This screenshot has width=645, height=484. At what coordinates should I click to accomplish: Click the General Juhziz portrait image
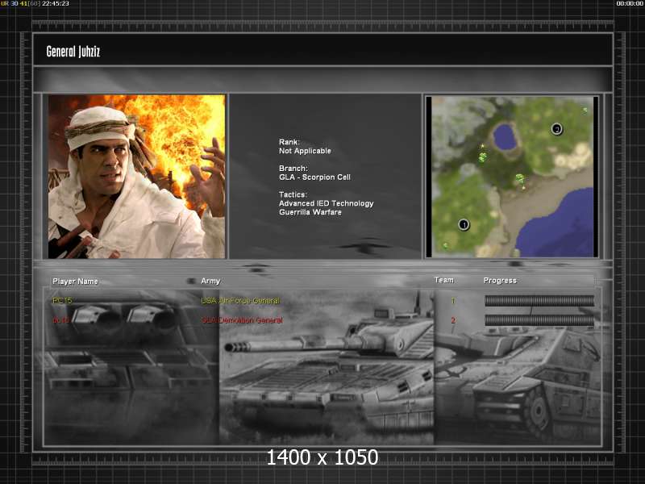click(x=136, y=177)
